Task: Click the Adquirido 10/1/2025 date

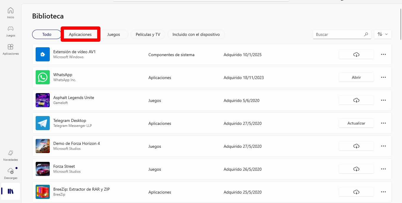Action: pyautogui.click(x=243, y=55)
